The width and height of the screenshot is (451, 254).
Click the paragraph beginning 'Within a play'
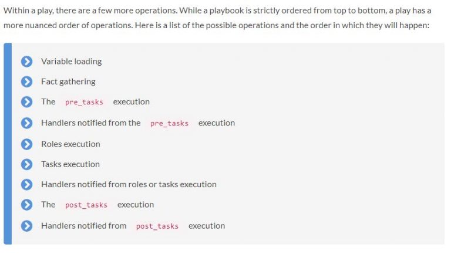click(217, 18)
